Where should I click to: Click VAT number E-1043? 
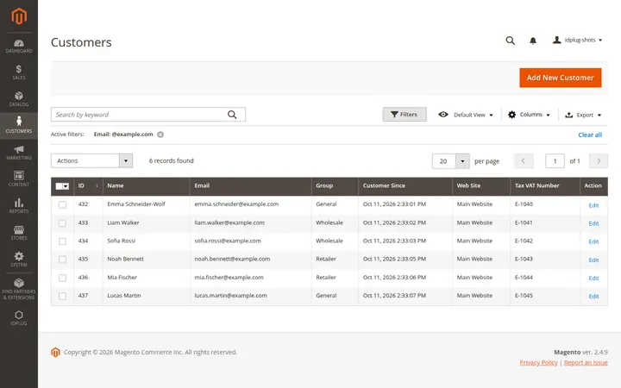[x=524, y=259]
